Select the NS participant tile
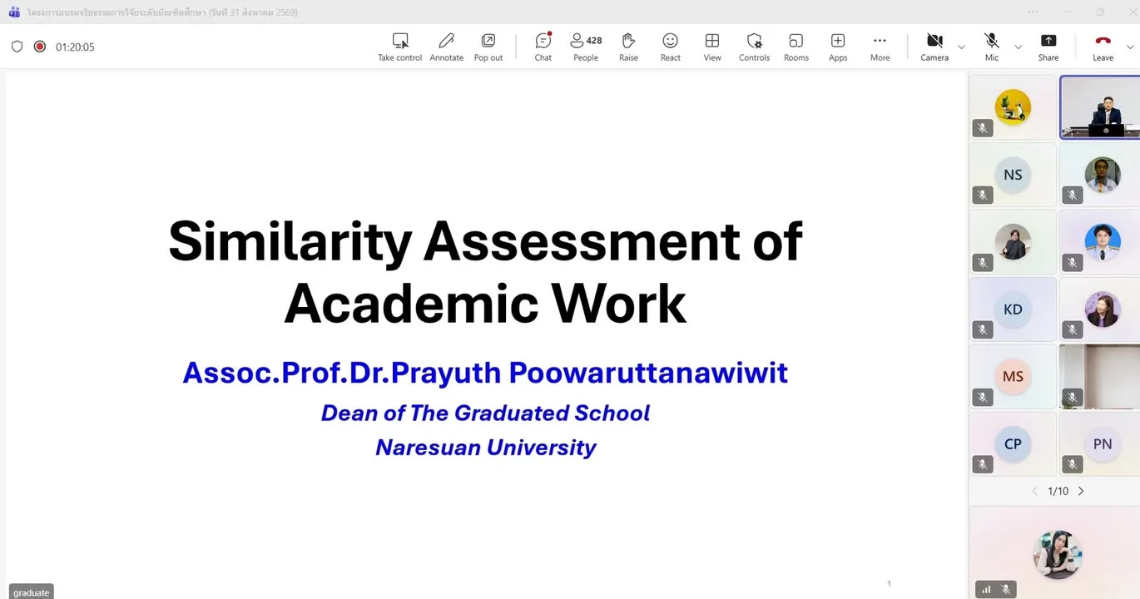Image resolution: width=1140 pixels, height=599 pixels. (x=1013, y=174)
